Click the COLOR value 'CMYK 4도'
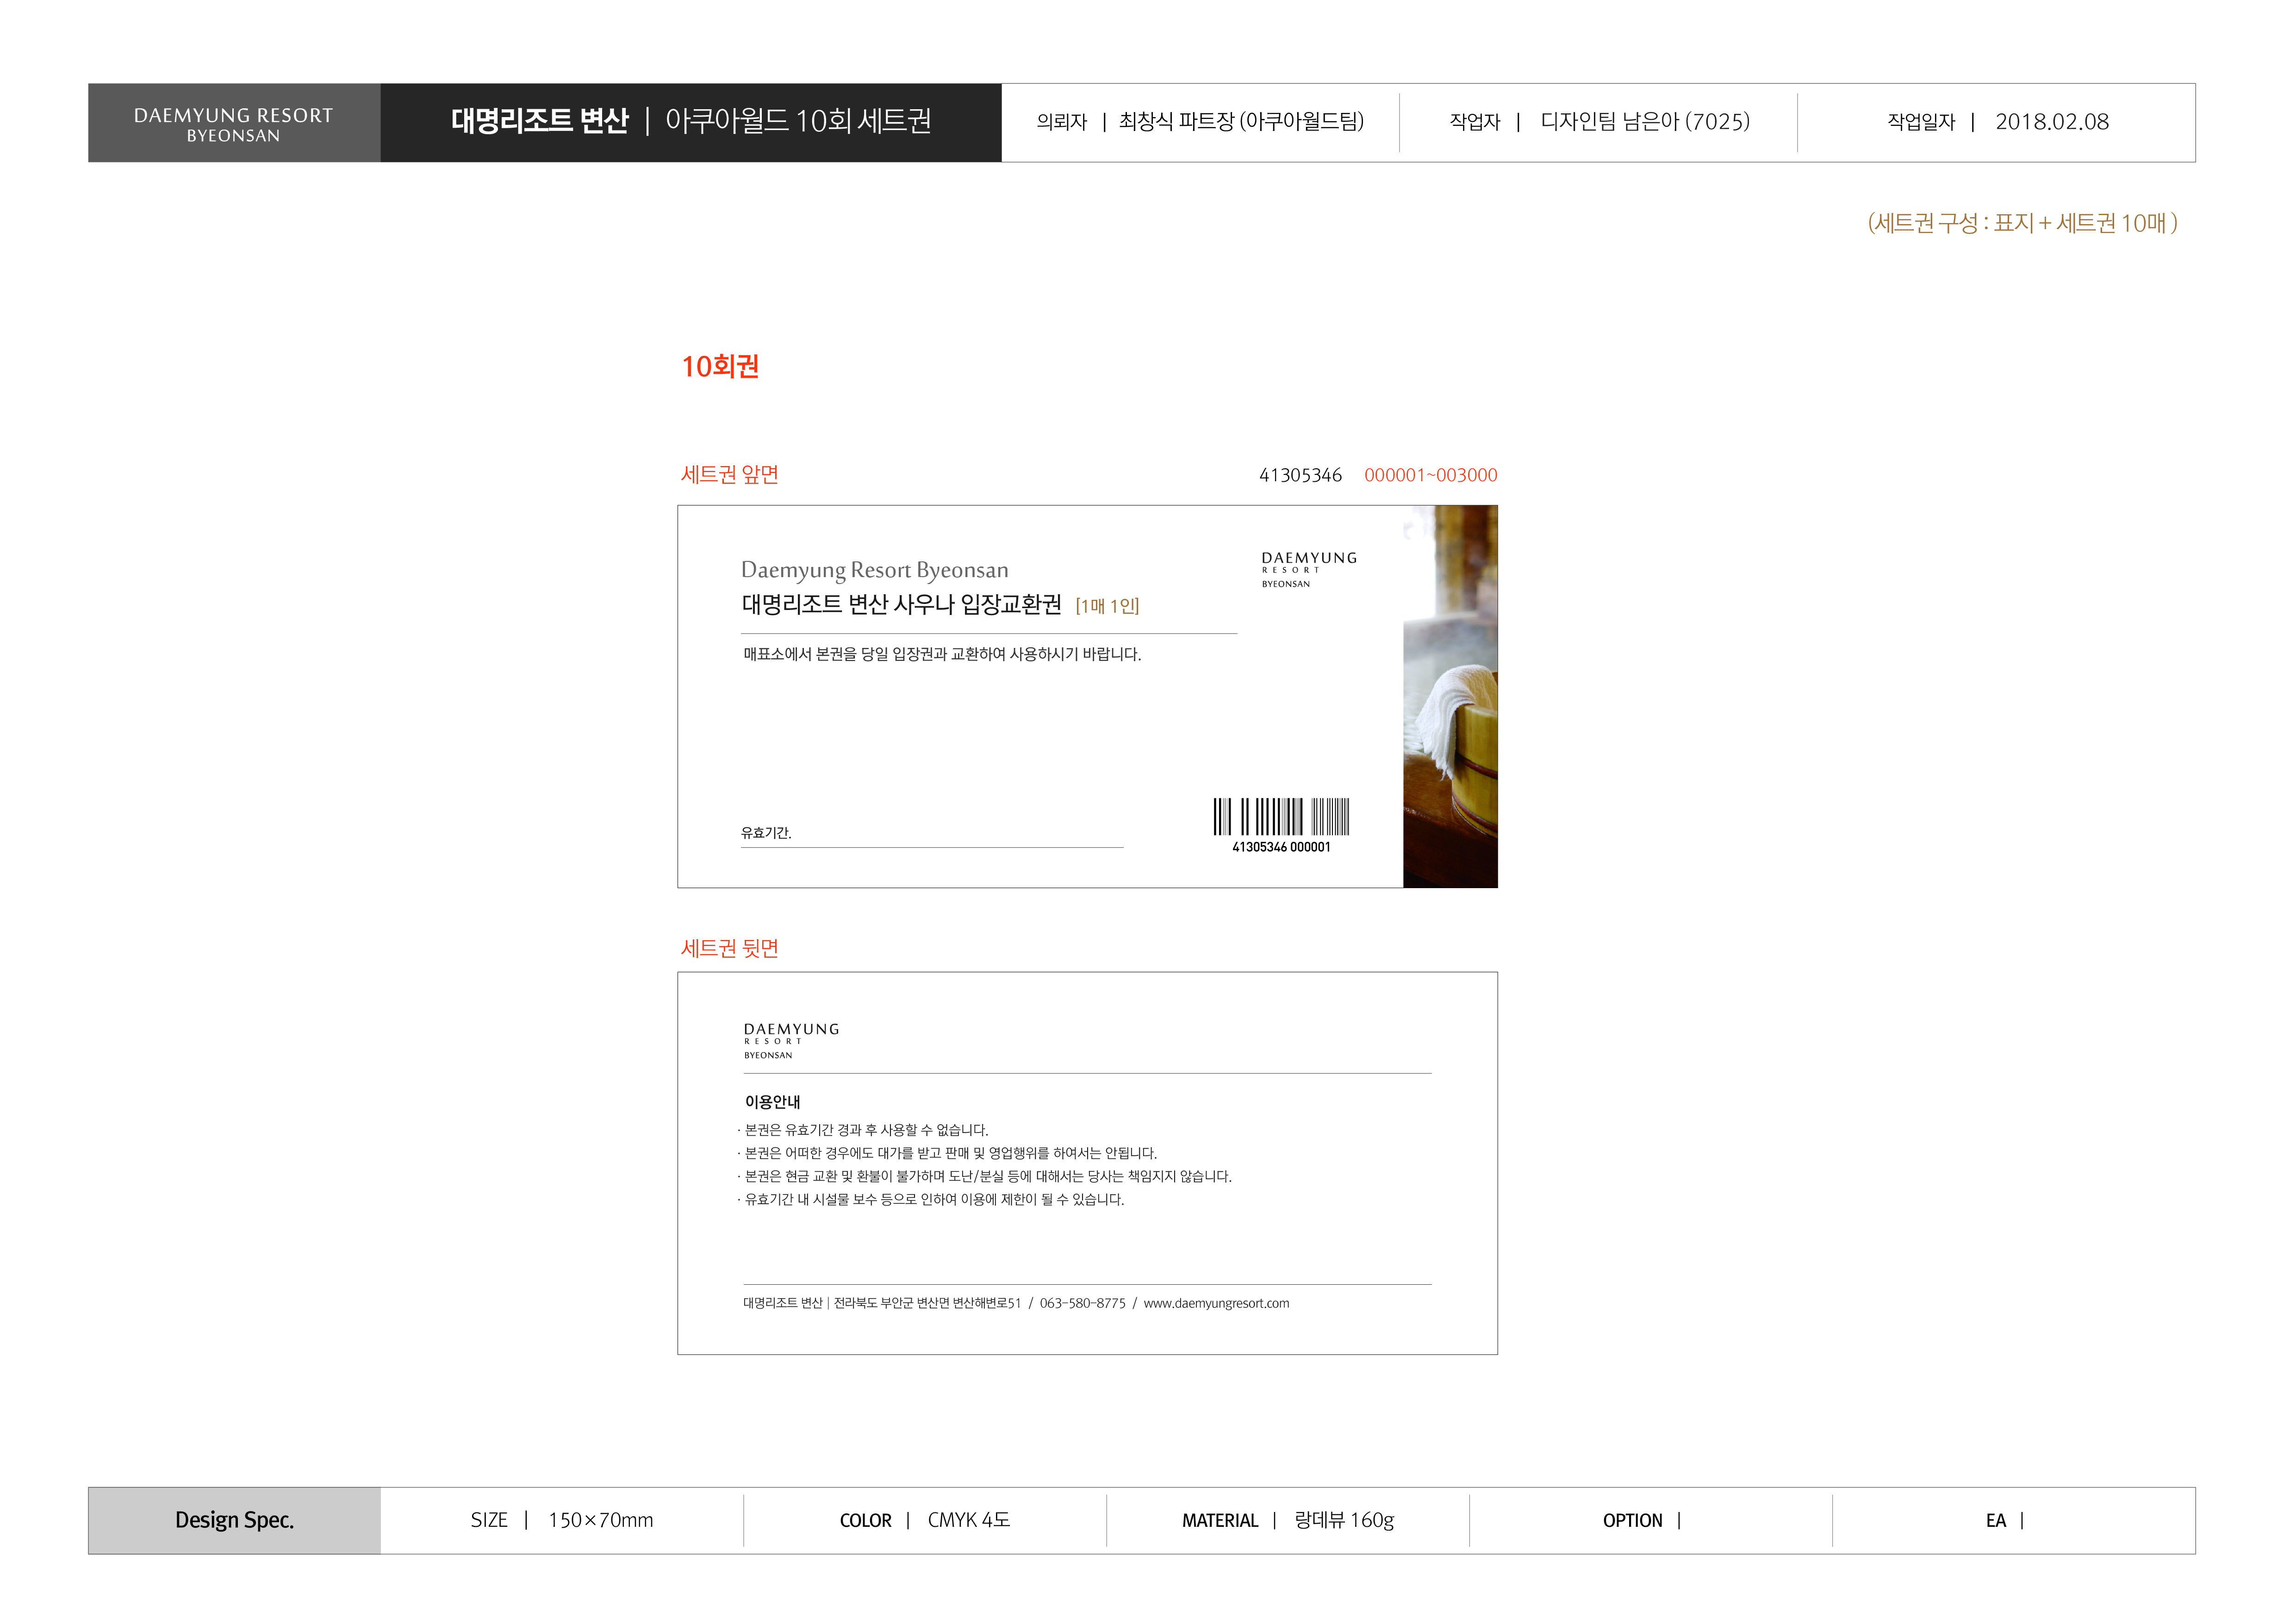 point(968,1520)
